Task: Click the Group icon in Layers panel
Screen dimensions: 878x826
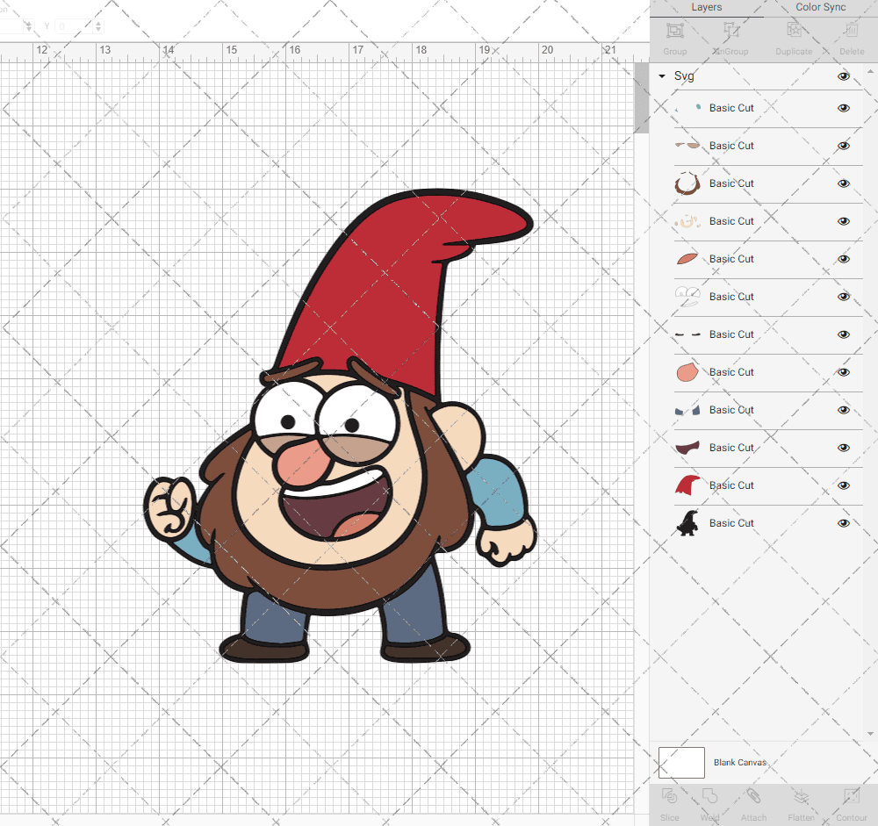Action: click(674, 31)
